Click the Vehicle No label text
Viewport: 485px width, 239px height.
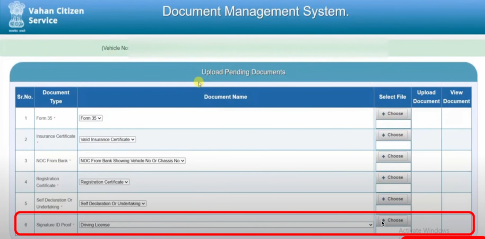[x=115, y=48]
